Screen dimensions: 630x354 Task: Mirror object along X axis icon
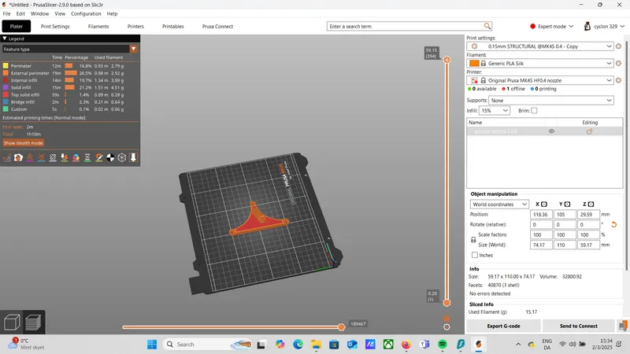(x=544, y=205)
